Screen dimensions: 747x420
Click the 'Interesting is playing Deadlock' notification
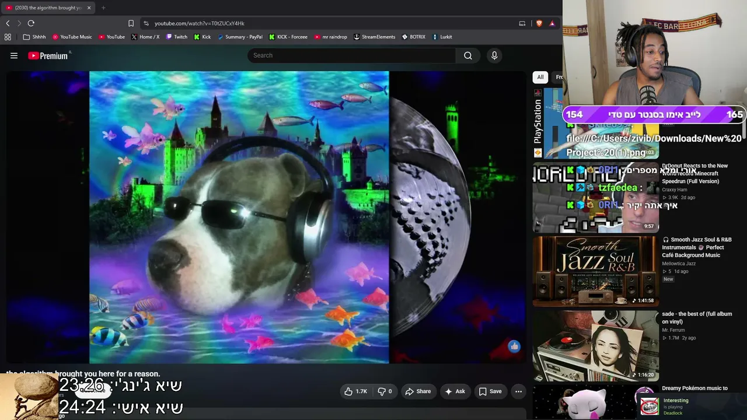pyautogui.click(x=692, y=406)
